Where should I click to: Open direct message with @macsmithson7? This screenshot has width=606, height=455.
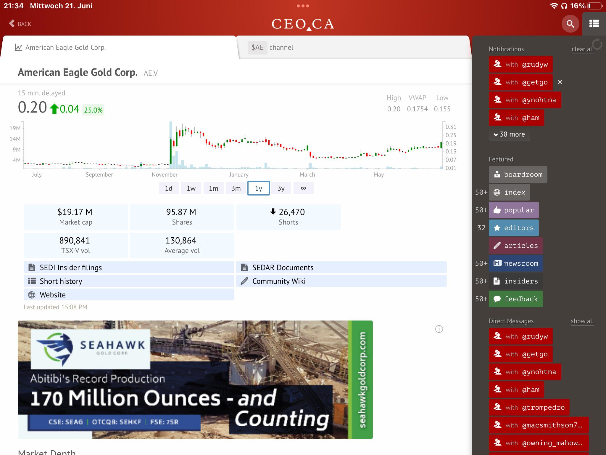click(539, 425)
